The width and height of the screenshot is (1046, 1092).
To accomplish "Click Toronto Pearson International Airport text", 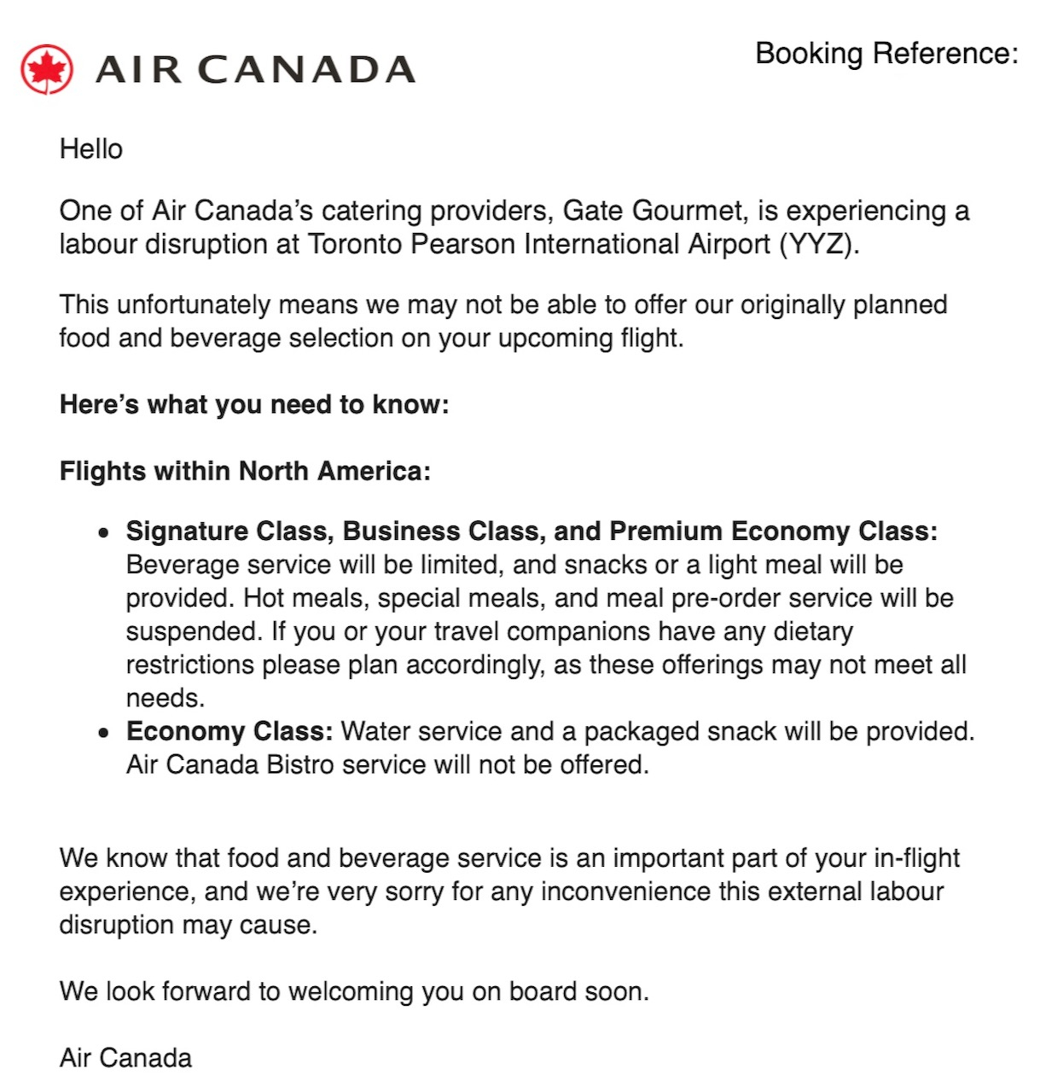I will [539, 245].
